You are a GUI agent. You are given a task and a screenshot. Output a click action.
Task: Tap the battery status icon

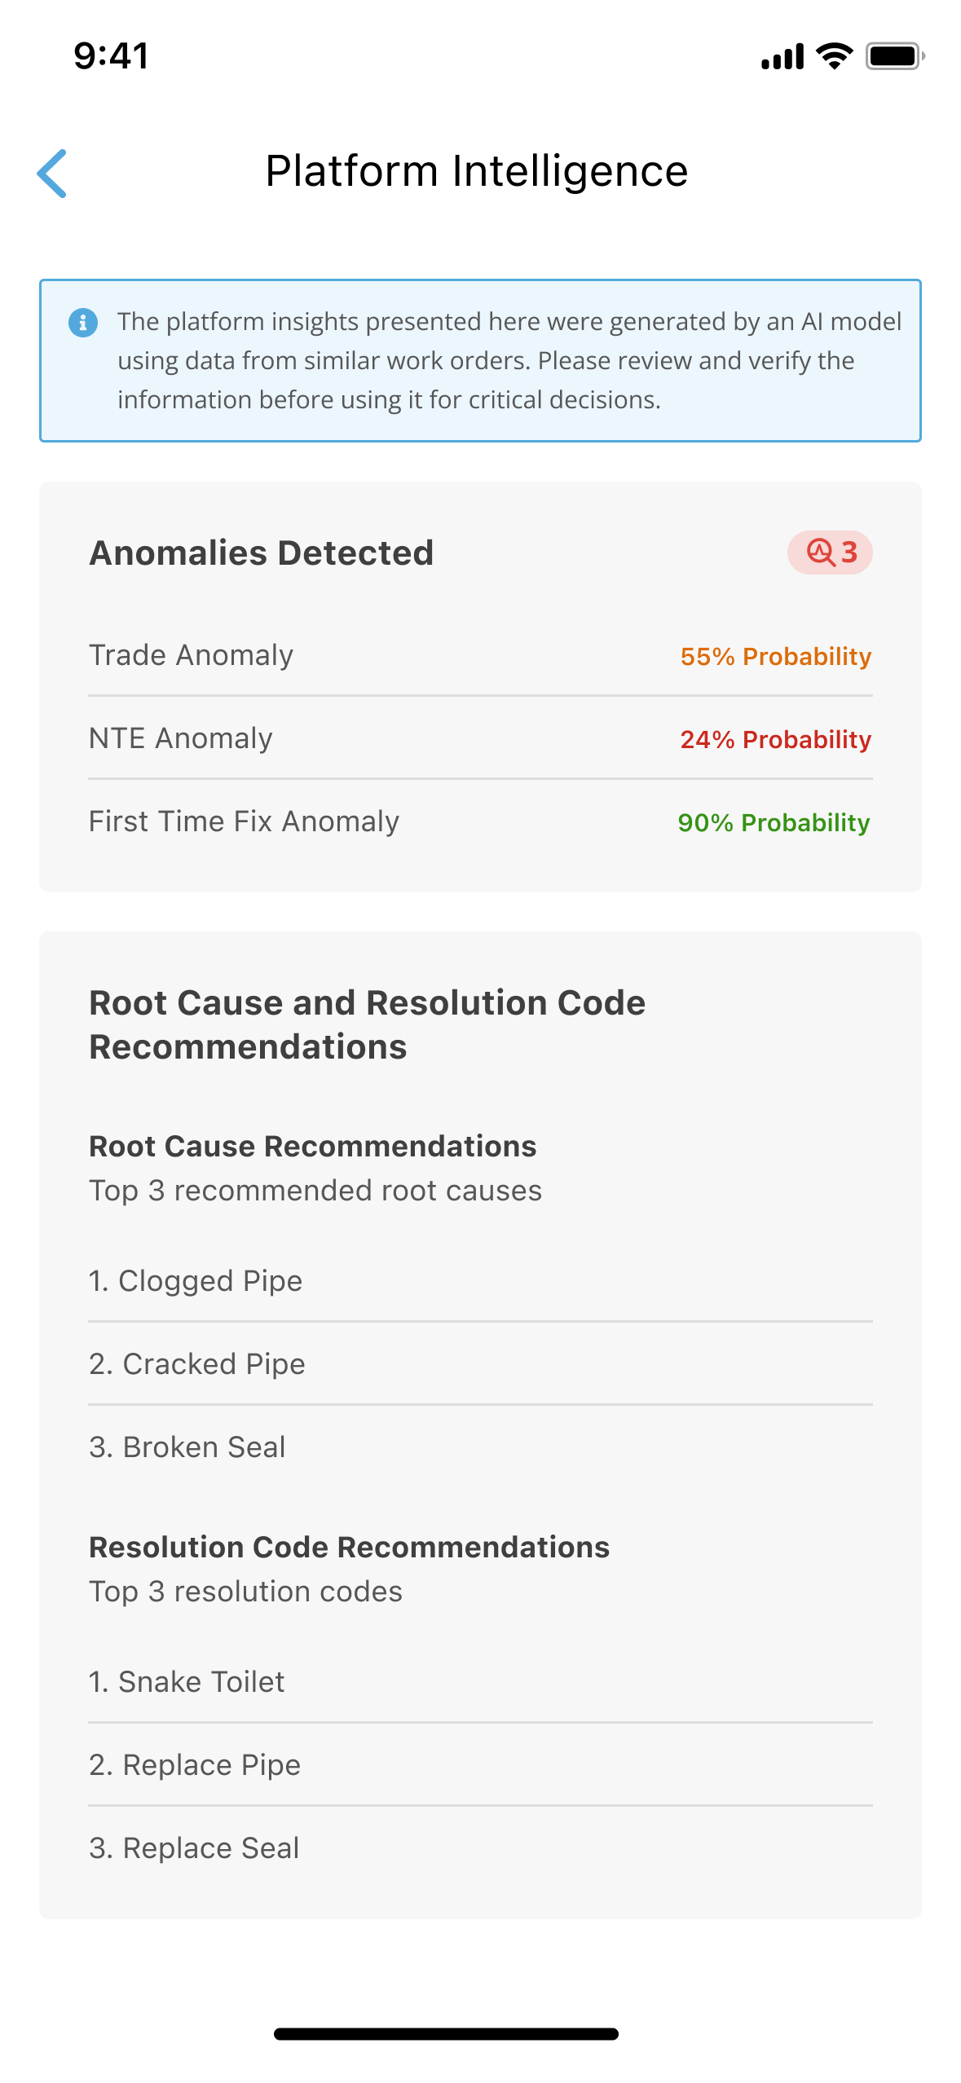[x=894, y=56]
